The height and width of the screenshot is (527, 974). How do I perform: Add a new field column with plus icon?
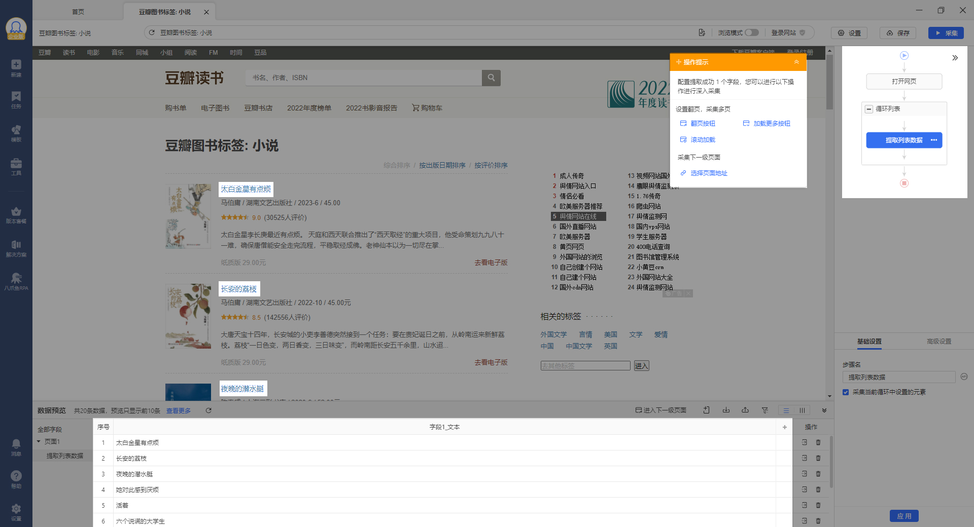coord(784,427)
